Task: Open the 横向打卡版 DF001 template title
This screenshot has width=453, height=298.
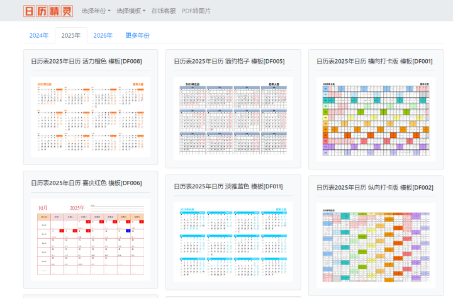Action: click(374, 61)
